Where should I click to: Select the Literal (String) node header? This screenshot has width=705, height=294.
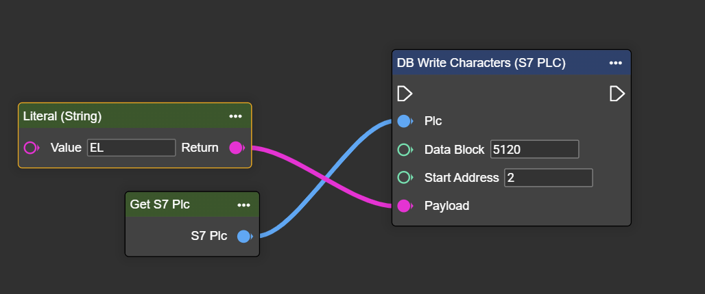pos(103,116)
